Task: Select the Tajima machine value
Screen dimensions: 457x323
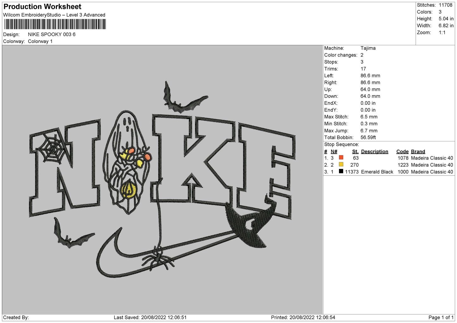Action: click(x=368, y=48)
